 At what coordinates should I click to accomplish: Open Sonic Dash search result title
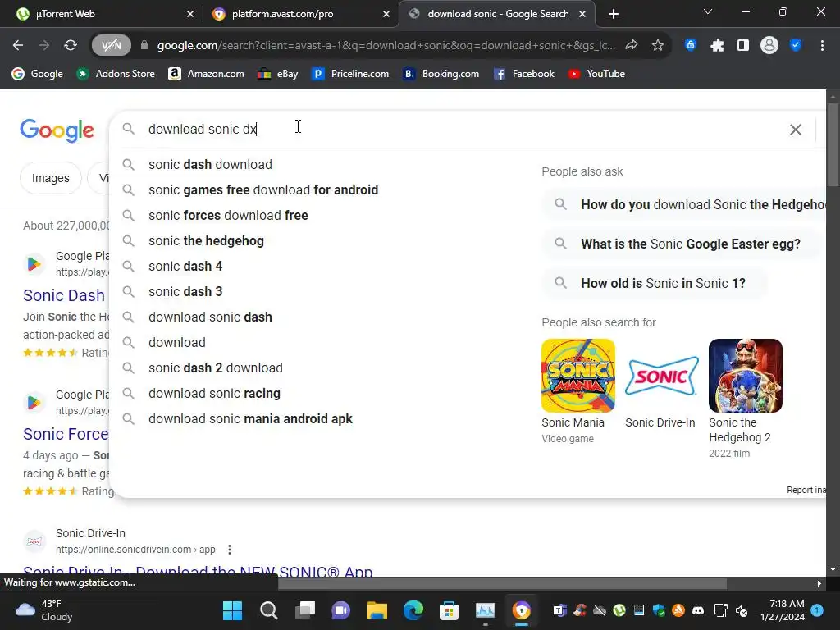click(x=64, y=295)
